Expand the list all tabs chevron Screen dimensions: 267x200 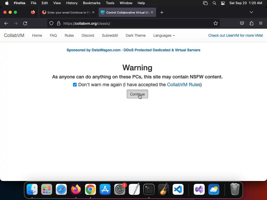tap(251, 12)
